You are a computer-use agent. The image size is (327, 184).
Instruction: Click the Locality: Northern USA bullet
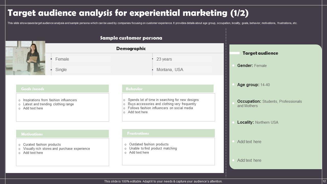[x=258, y=122]
